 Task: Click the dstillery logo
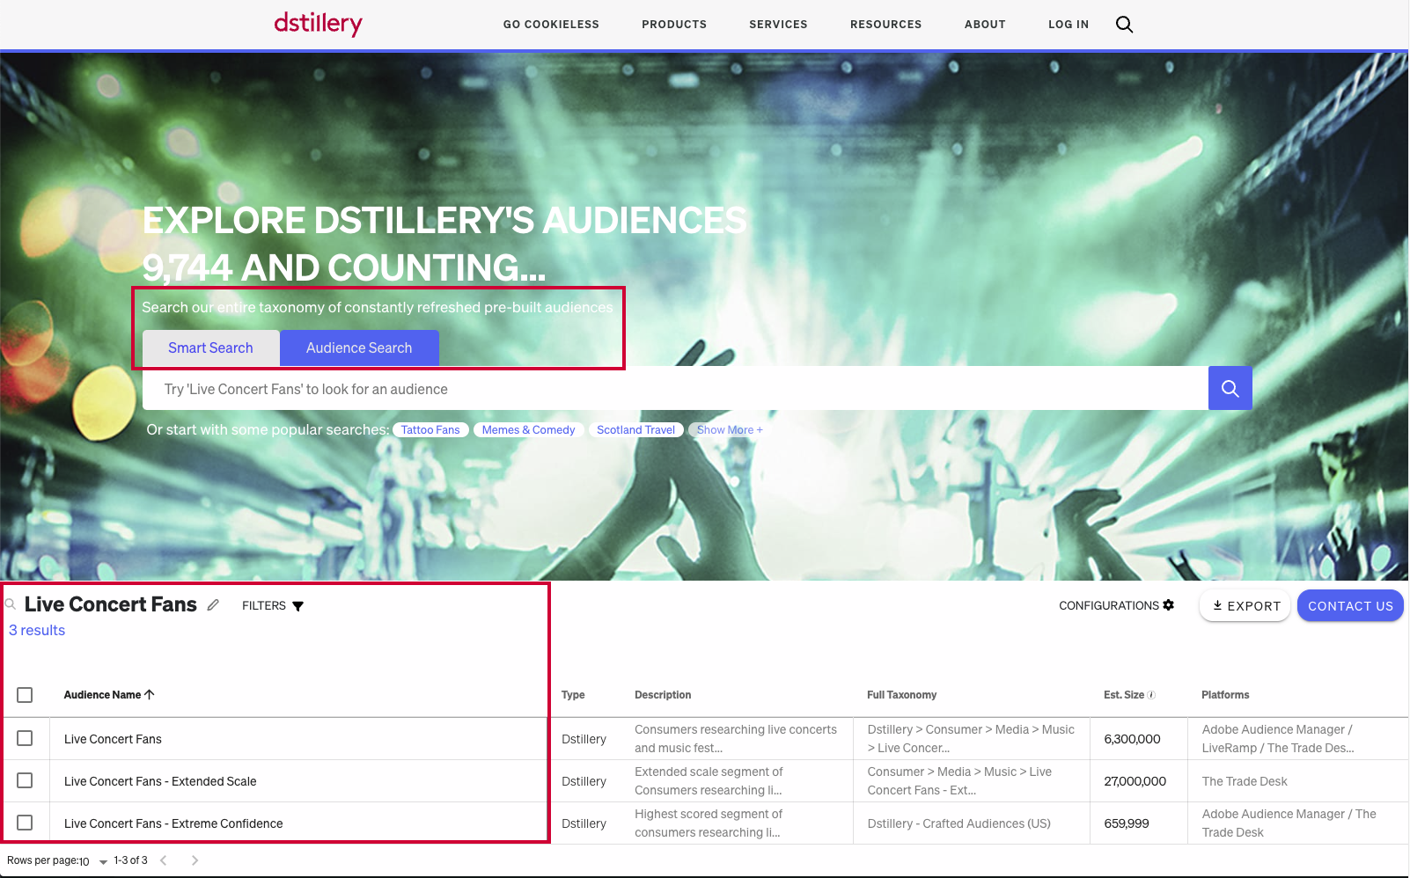tap(318, 24)
